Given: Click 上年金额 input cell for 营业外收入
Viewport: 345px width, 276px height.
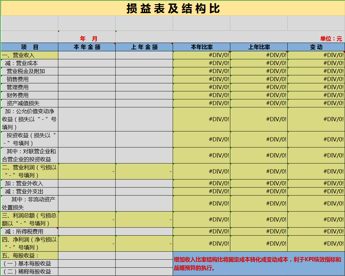Looking at the screenshot, I should click(144, 183).
